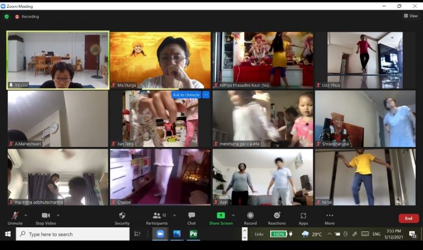Image resolution: width=423 pixels, height=250 pixels.
Task: Open the View layout menu
Action: [x=410, y=16]
